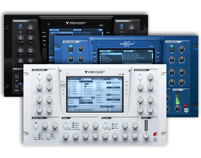Click the Arpeggios folder icon in blue skin
The image size is (201, 158).
pos(100,54)
